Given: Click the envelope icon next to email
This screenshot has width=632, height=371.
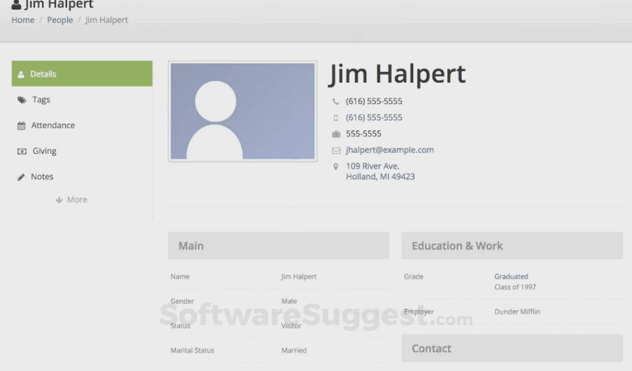Looking at the screenshot, I should click(x=336, y=150).
